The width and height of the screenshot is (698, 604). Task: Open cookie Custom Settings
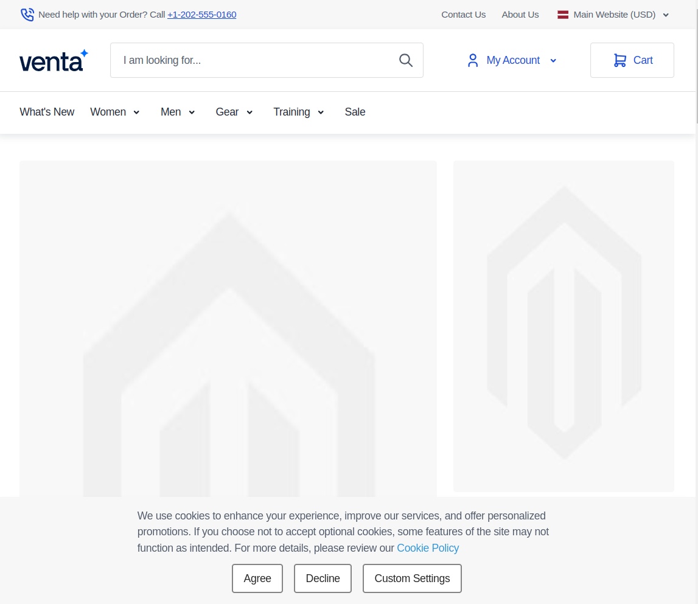[x=412, y=578]
